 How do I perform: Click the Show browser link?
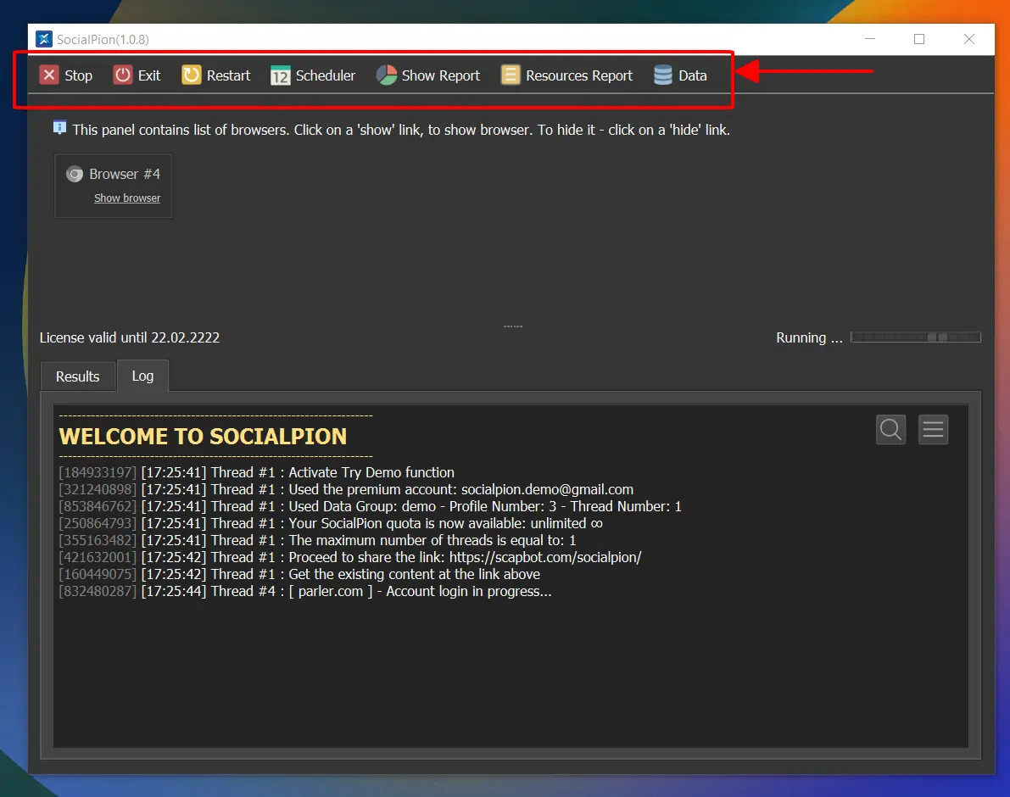coord(127,198)
